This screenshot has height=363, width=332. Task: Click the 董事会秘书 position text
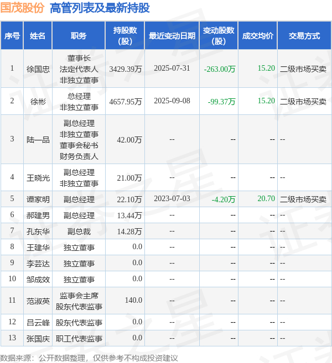click(79, 145)
